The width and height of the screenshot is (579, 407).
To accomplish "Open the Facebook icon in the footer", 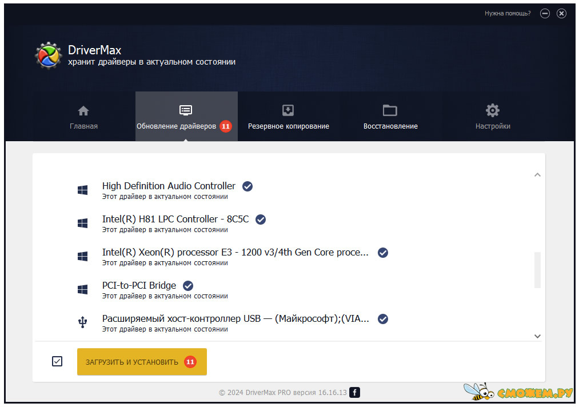I will click(x=354, y=392).
